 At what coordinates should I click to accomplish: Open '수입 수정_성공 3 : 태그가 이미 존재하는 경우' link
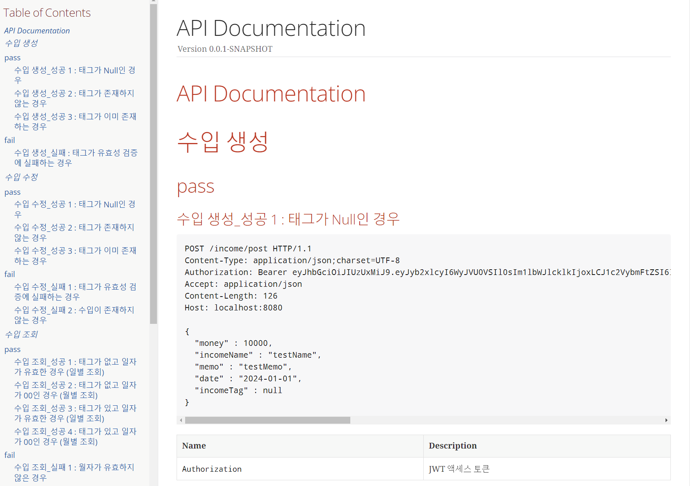[x=75, y=256]
